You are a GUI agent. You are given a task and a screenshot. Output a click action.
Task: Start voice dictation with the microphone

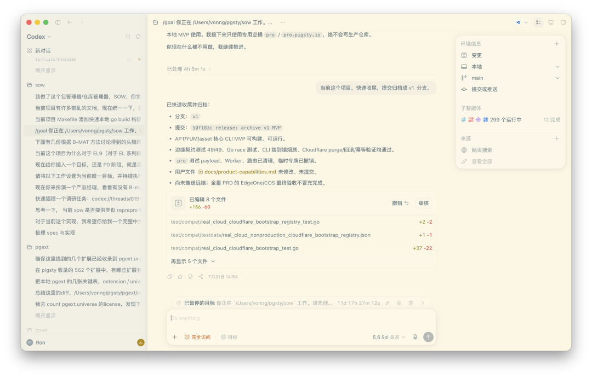pos(415,337)
